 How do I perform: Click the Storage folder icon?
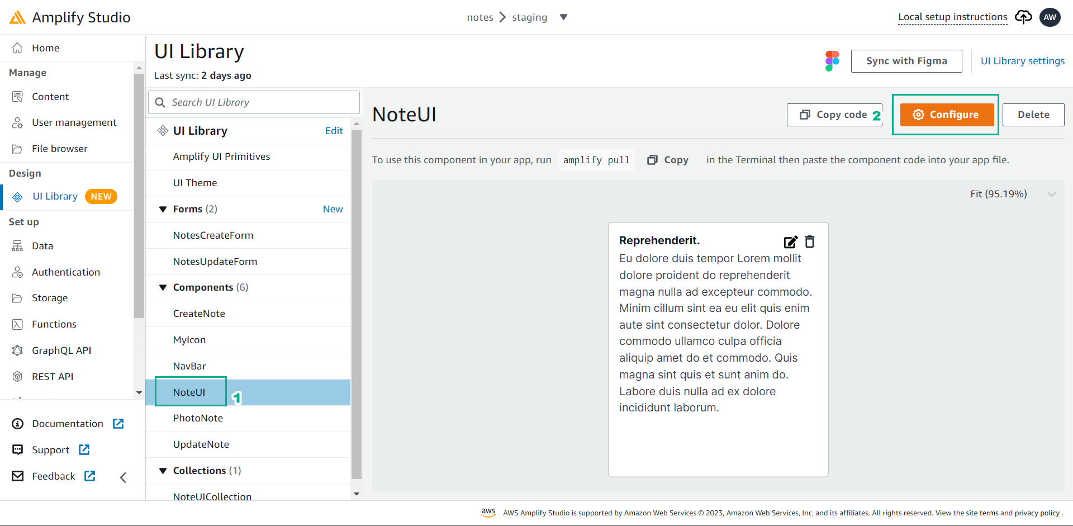pyautogui.click(x=18, y=298)
